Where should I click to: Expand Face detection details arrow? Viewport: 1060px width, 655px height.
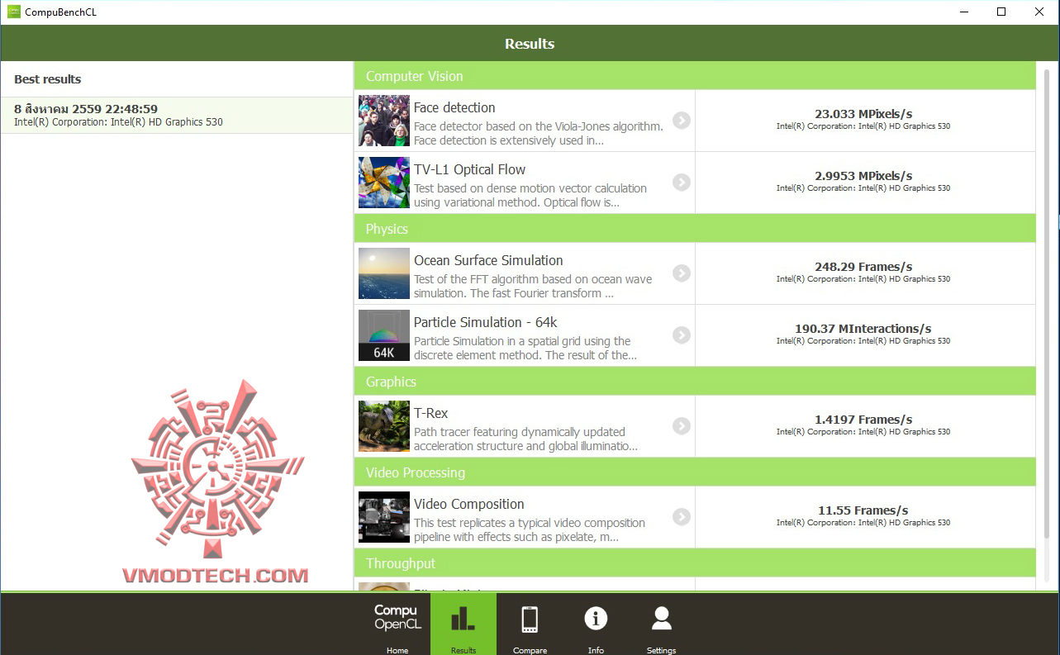pyautogui.click(x=681, y=121)
